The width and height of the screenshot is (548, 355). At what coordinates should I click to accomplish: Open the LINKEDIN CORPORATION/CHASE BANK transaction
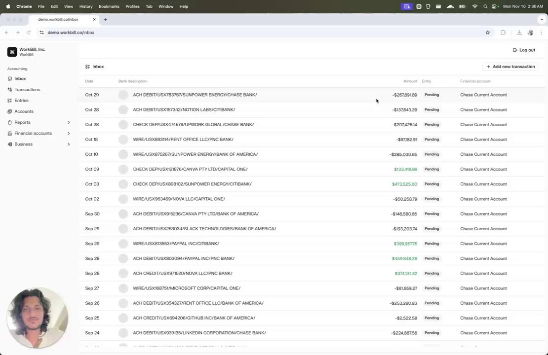click(312, 333)
